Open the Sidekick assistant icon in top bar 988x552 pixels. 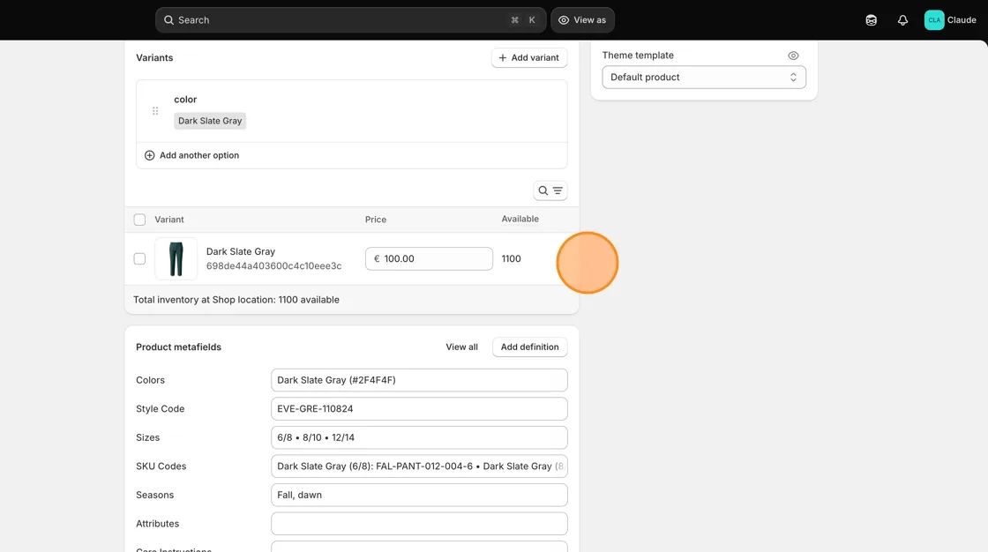[x=871, y=20]
